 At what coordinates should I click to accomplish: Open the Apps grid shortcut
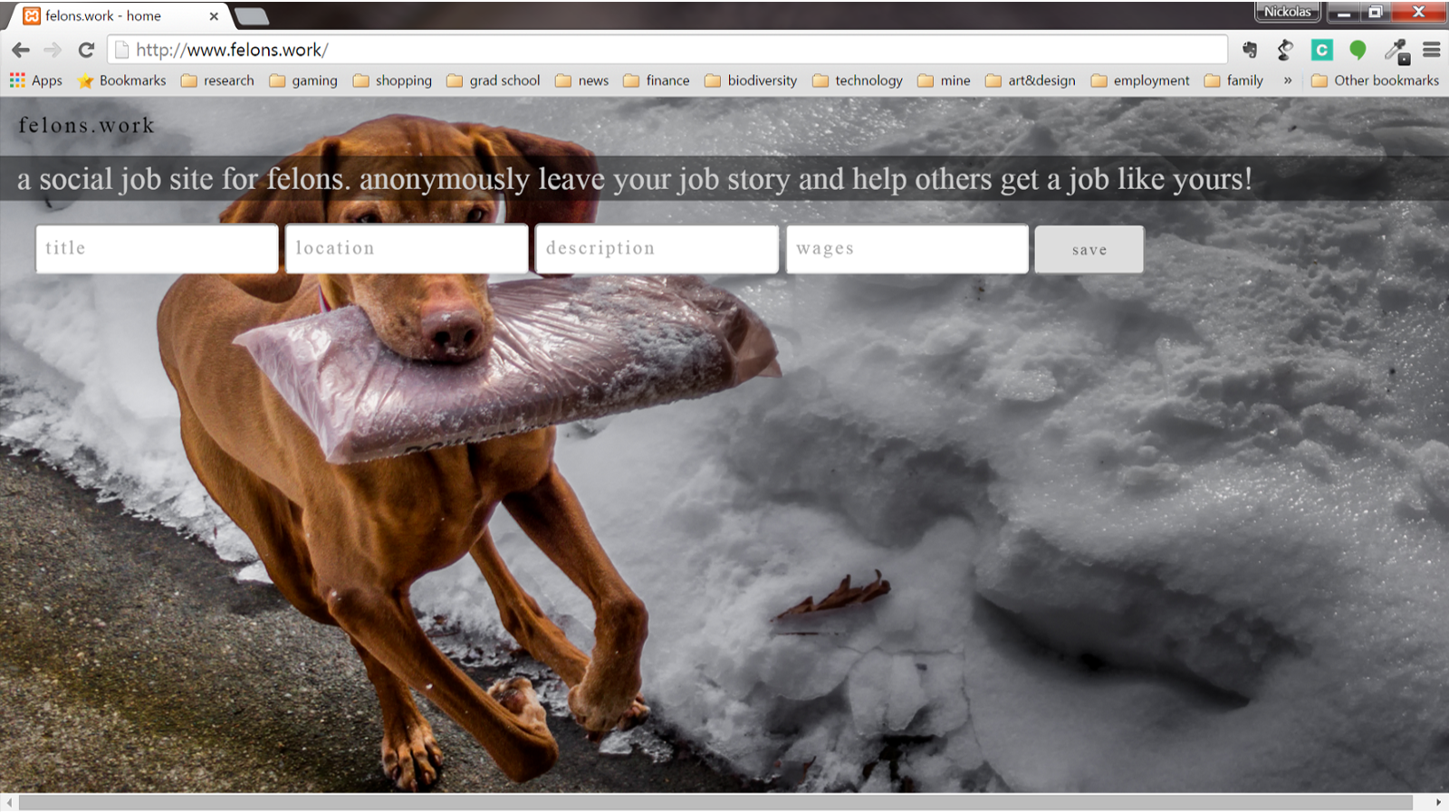[36, 81]
